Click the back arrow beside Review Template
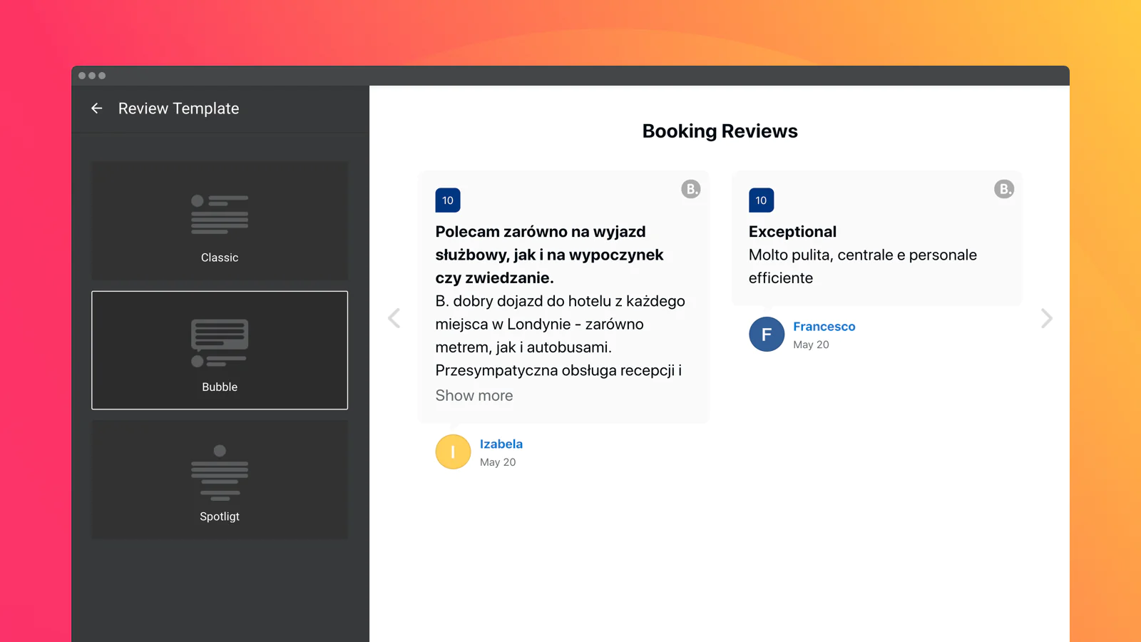 (x=97, y=108)
